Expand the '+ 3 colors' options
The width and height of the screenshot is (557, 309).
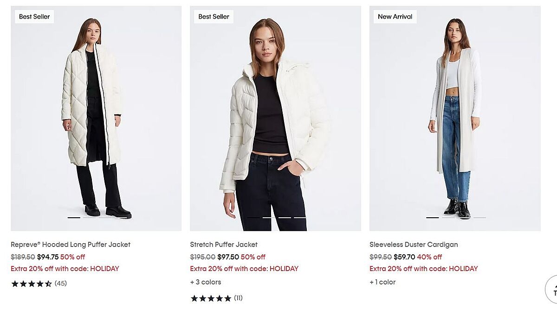click(206, 282)
